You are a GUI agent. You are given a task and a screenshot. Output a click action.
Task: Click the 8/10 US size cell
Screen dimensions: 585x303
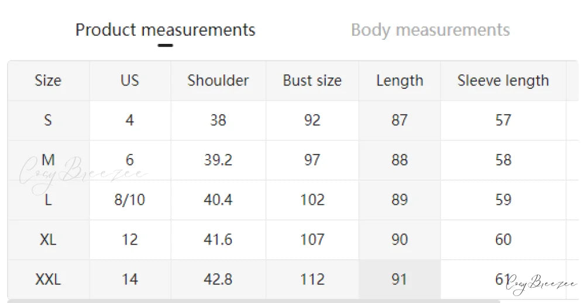tap(129, 200)
